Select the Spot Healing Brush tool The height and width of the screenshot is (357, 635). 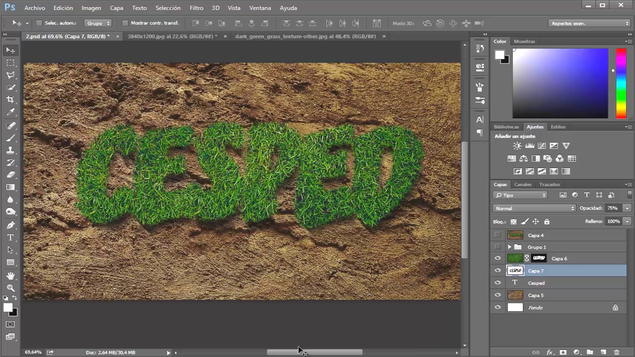[10, 126]
